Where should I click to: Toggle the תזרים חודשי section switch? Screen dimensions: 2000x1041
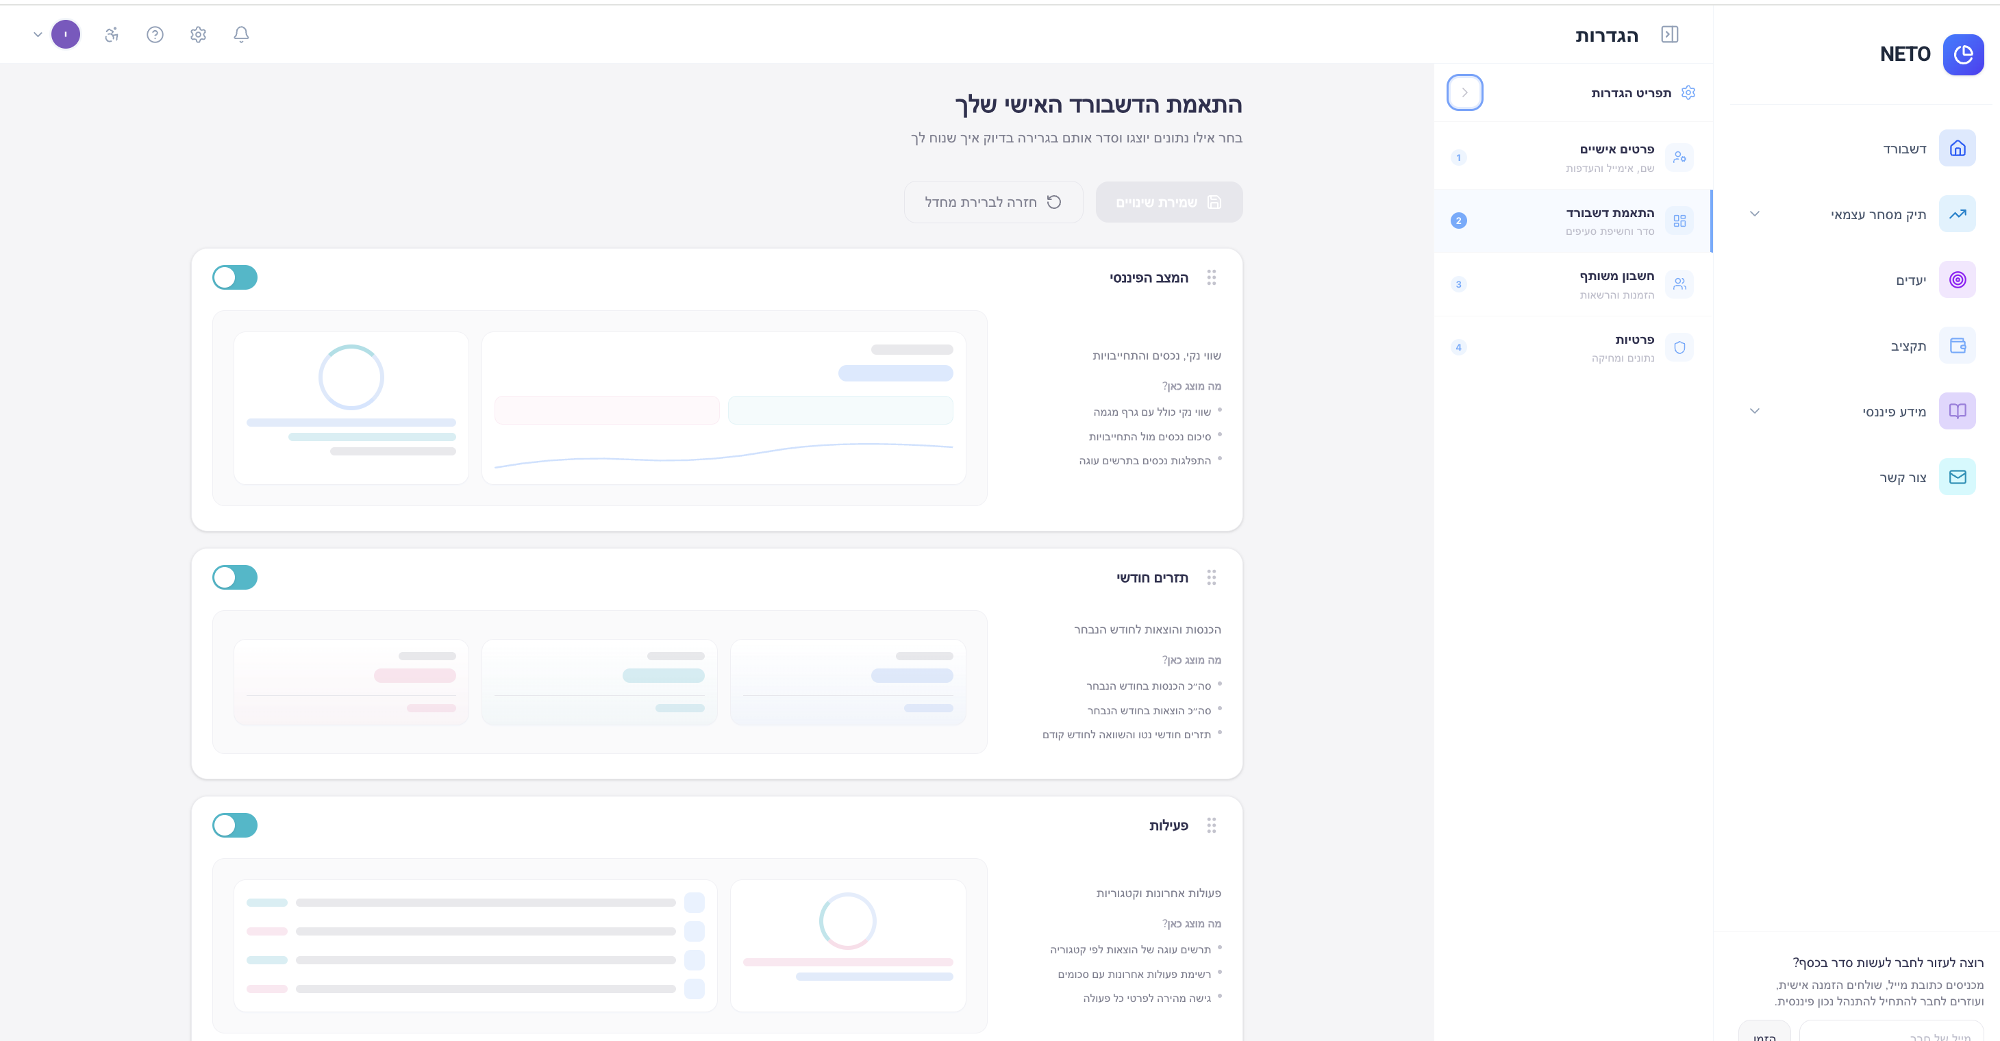point(234,577)
